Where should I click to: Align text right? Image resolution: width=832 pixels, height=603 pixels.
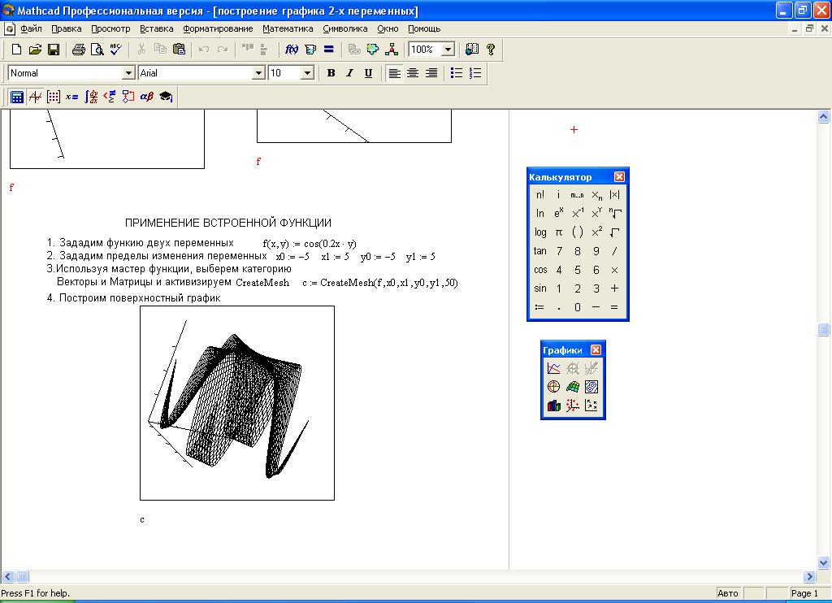coord(431,73)
